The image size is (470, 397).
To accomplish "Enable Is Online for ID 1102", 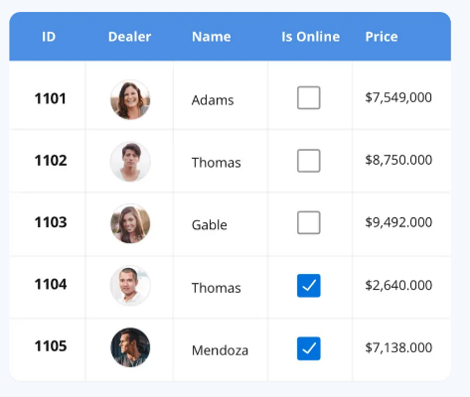I will [309, 161].
